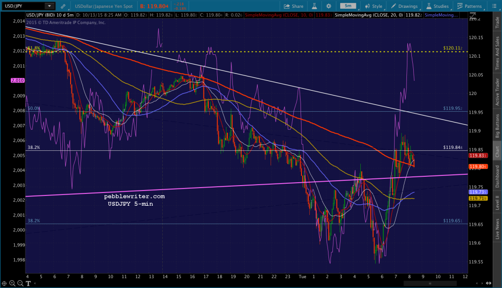Click the horizontal chart scrollbar thumb

[430, 283]
